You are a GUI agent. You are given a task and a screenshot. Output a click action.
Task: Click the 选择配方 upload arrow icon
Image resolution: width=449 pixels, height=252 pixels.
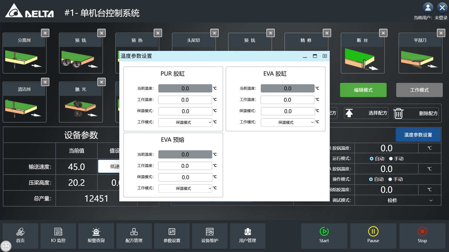click(x=349, y=113)
